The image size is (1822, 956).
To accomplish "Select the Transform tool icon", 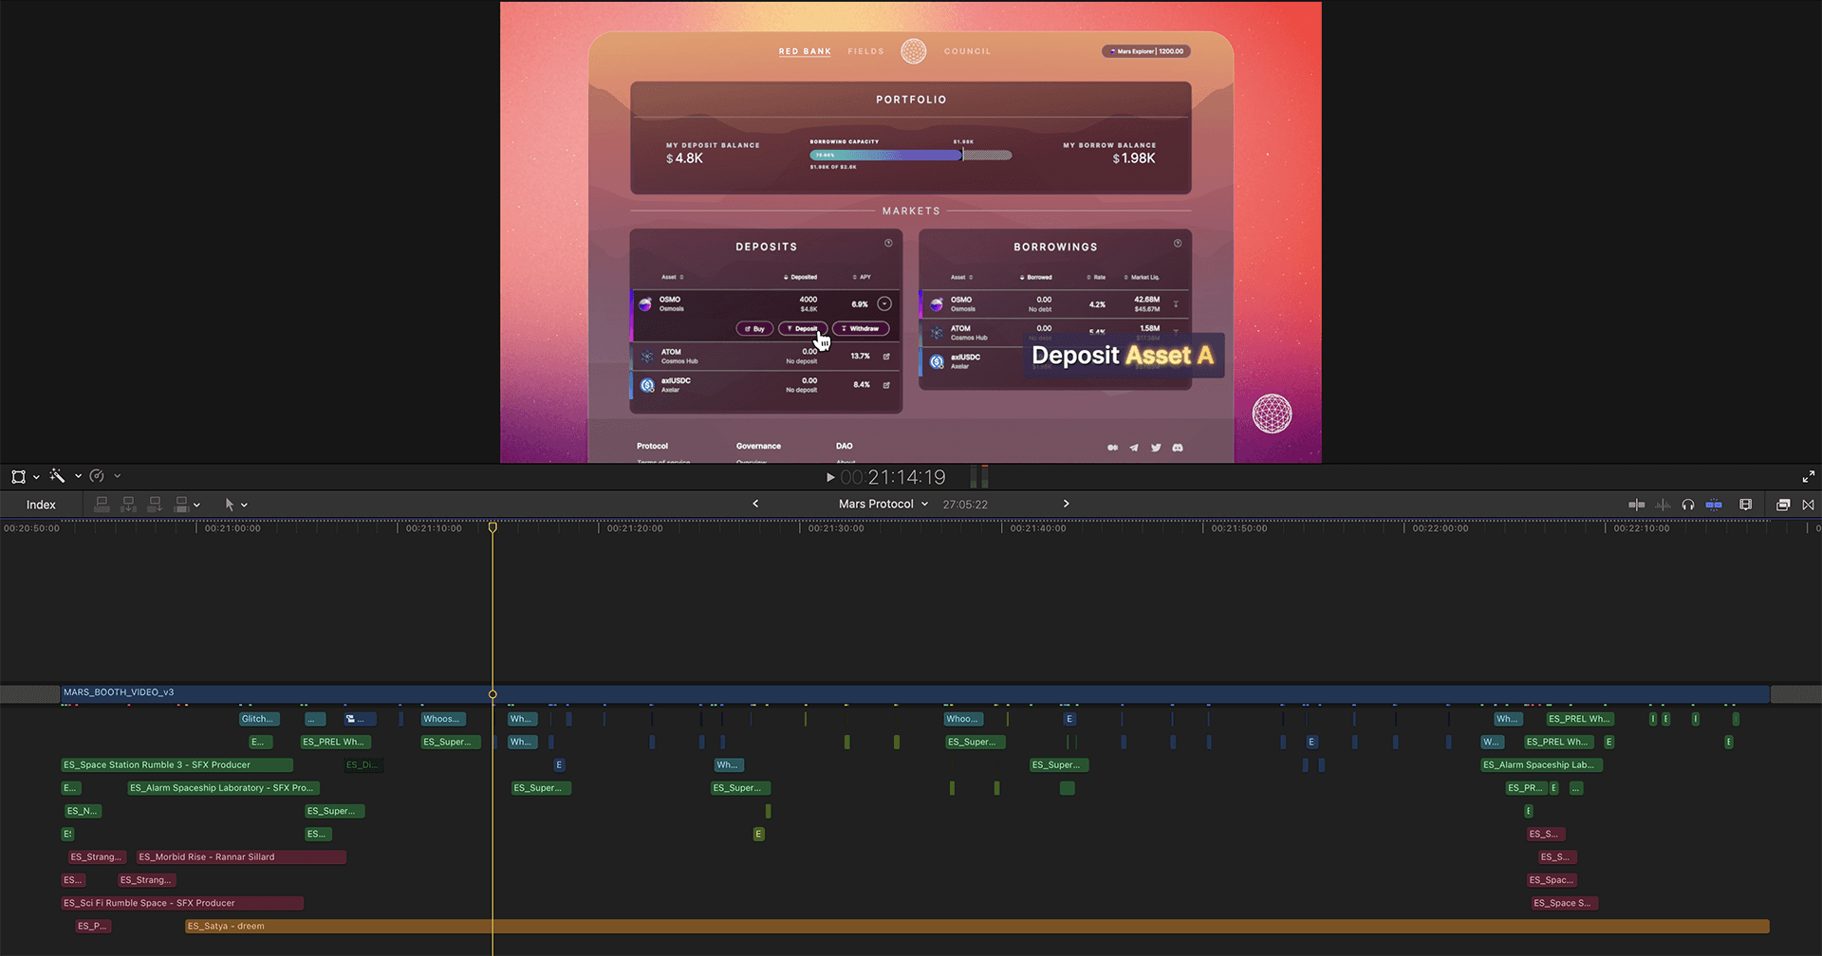I will click(18, 476).
